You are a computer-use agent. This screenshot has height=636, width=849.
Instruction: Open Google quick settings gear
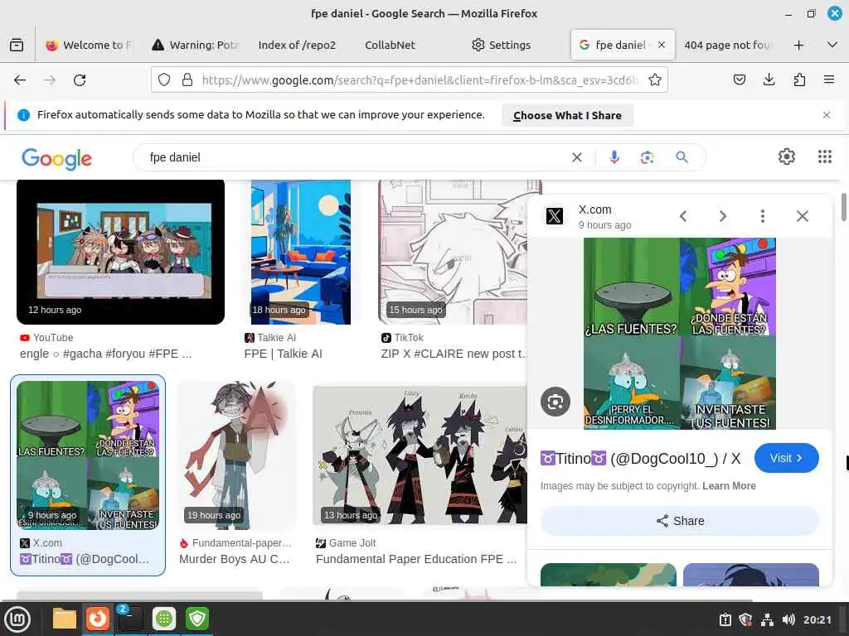(787, 157)
